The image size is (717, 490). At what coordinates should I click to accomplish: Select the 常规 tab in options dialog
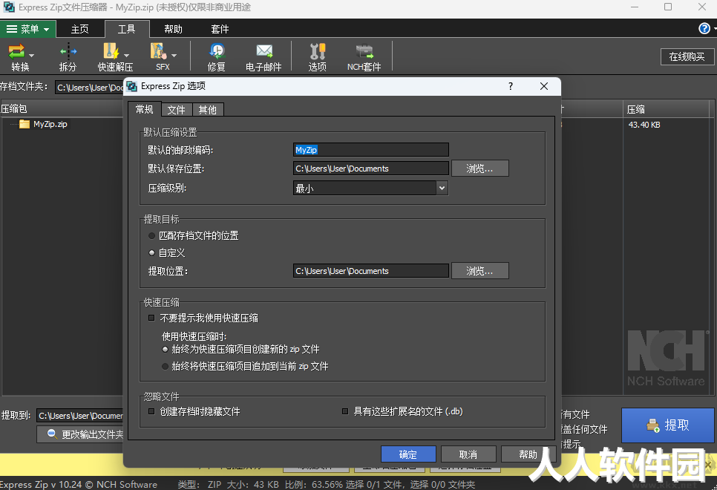(x=145, y=109)
